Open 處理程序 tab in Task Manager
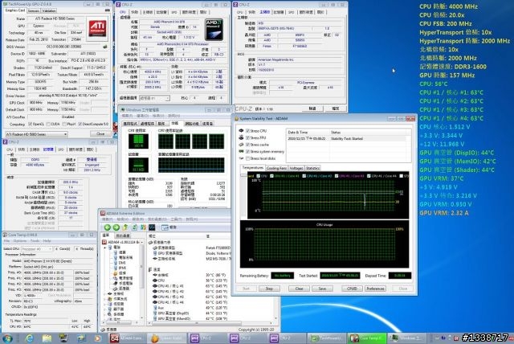 (x=147, y=124)
